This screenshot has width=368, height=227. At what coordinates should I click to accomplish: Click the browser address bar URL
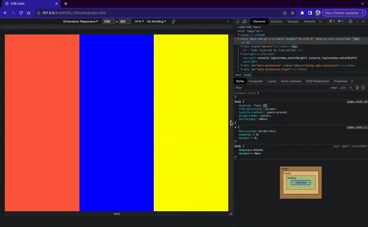coord(74,13)
